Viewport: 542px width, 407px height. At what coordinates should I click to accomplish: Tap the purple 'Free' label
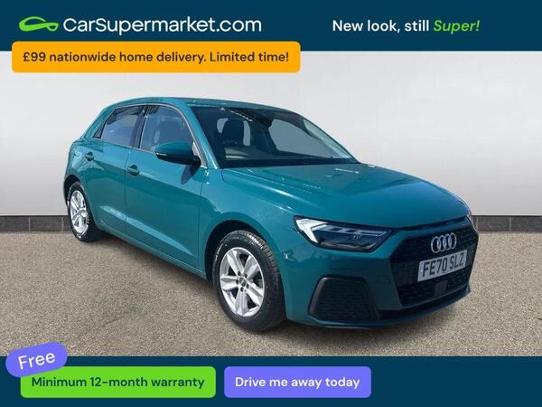coord(36,360)
